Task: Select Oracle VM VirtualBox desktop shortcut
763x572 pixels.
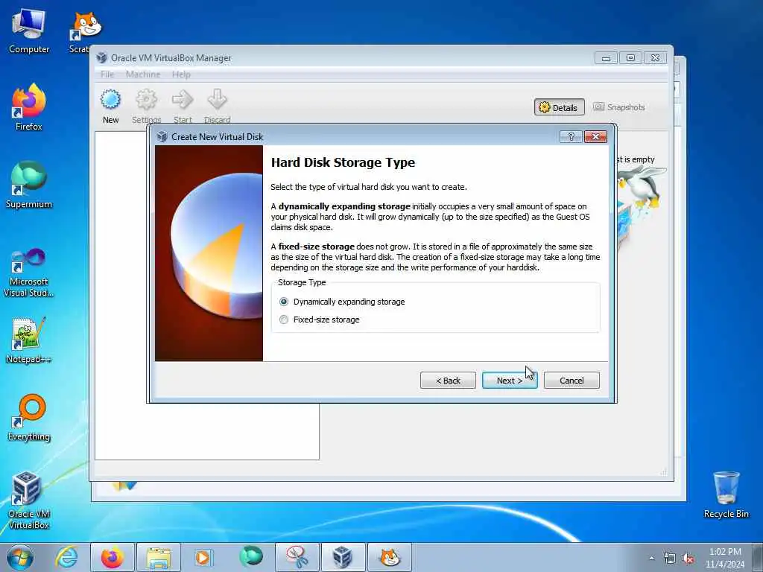Action: [x=29, y=500]
